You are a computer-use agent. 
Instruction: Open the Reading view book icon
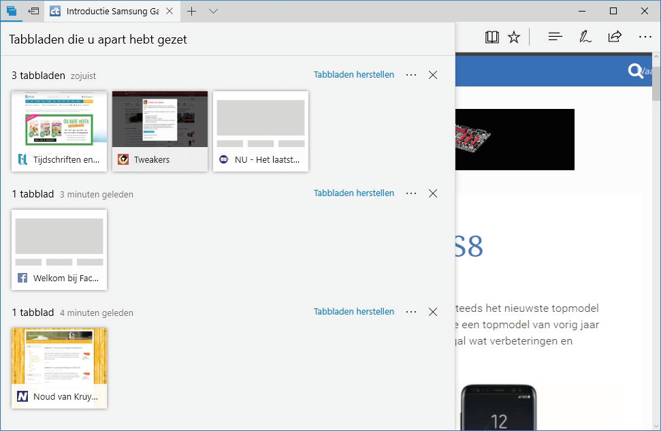pyautogui.click(x=491, y=37)
